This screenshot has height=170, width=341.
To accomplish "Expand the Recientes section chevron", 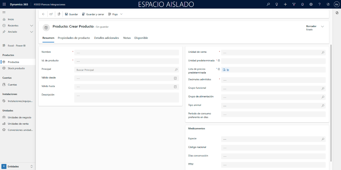I will [32, 26].
